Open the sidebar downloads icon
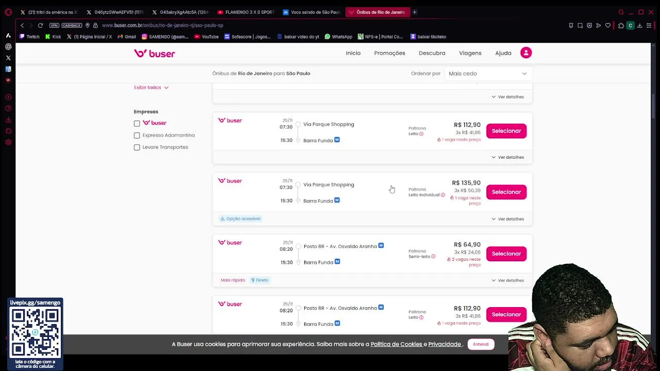 coord(8,120)
